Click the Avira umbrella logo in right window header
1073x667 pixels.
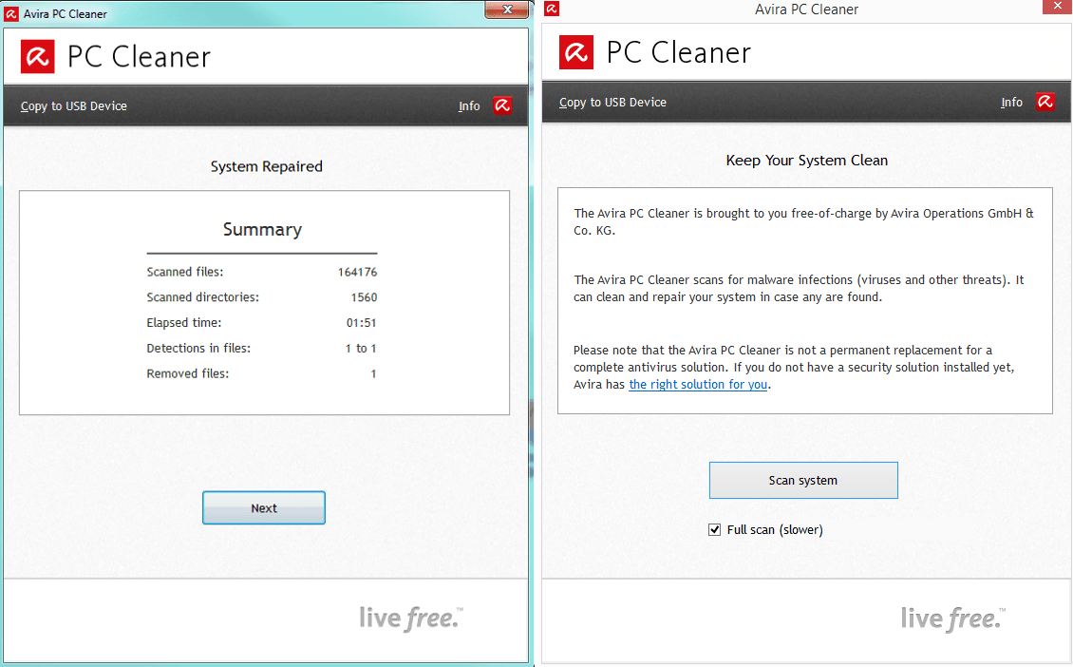pyautogui.click(x=576, y=52)
